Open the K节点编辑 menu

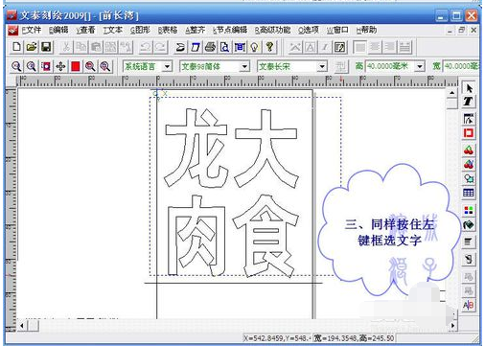point(230,30)
